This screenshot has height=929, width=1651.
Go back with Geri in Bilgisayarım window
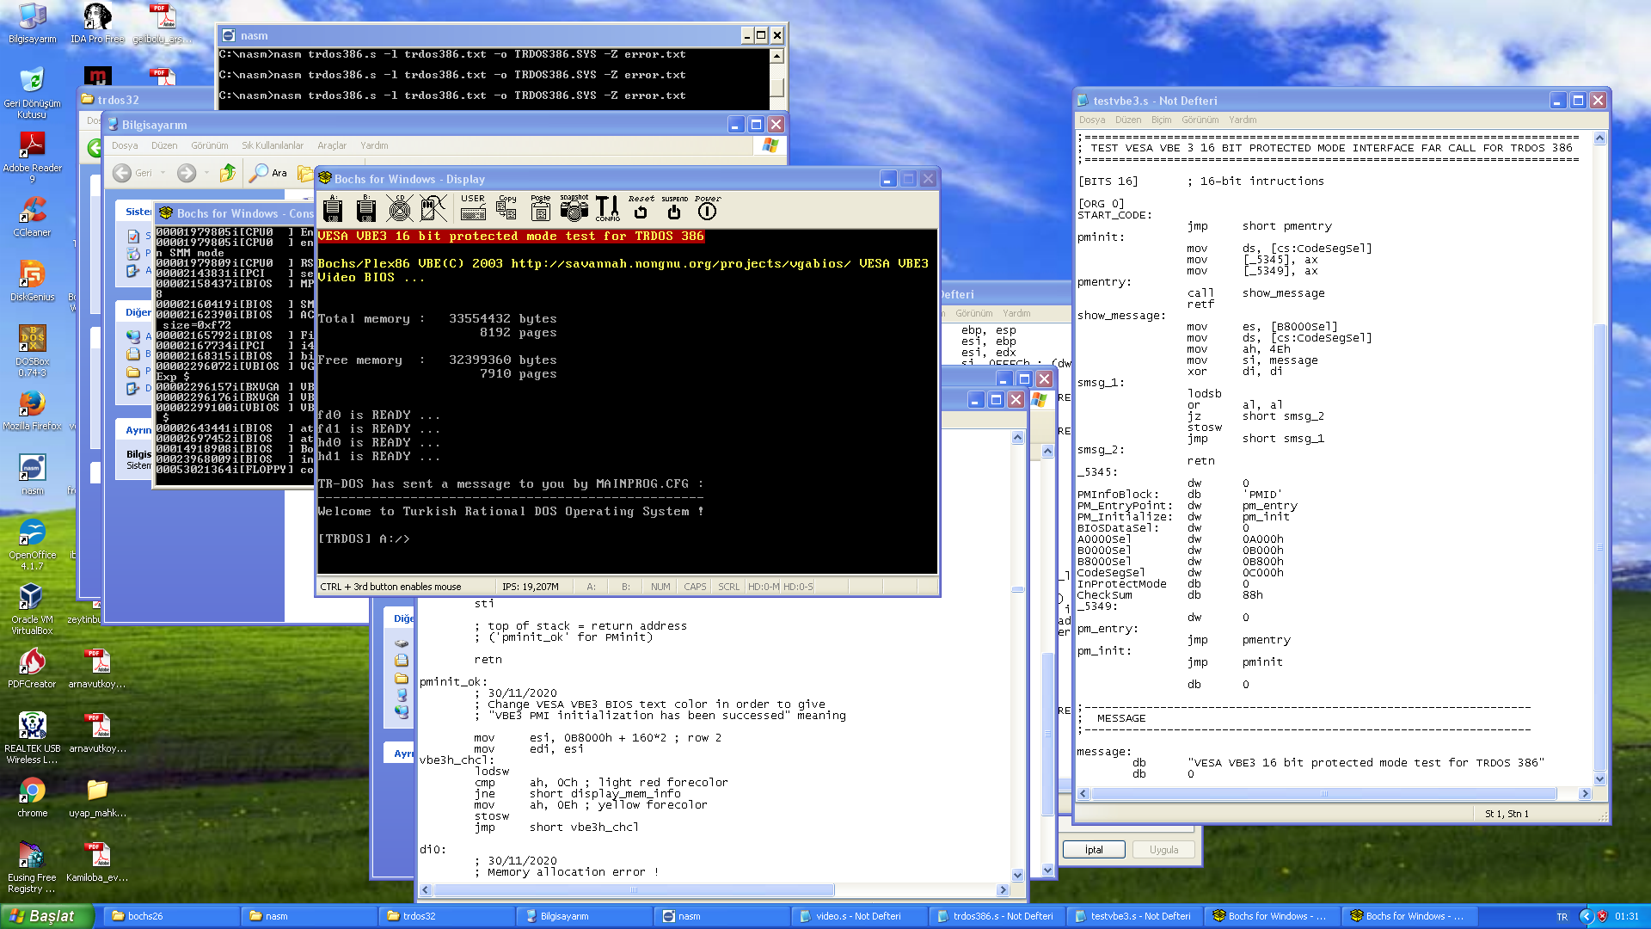pos(132,173)
